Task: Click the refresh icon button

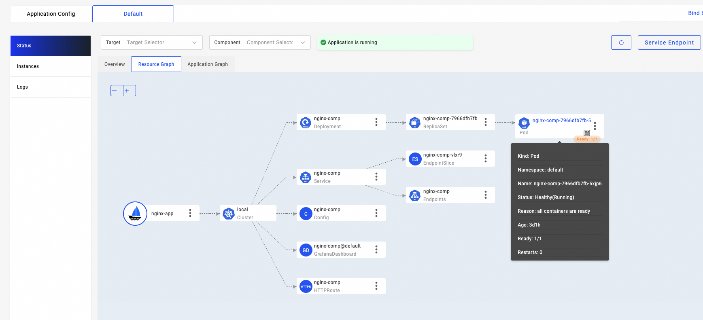Action: (621, 42)
